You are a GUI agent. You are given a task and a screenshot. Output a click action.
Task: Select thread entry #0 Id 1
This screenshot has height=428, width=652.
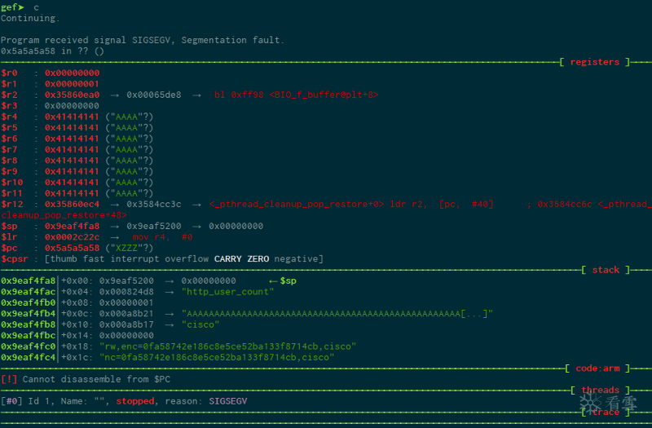coord(31,401)
